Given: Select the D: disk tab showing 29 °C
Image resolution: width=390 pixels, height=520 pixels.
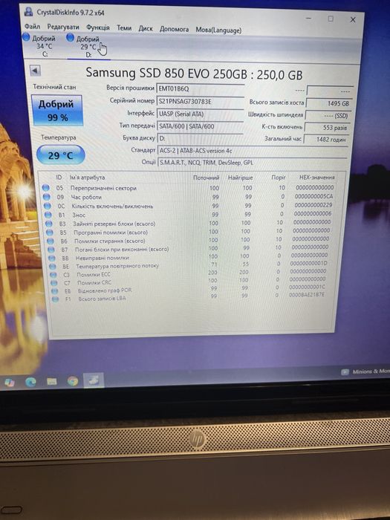Looking at the screenshot, I should (x=88, y=47).
